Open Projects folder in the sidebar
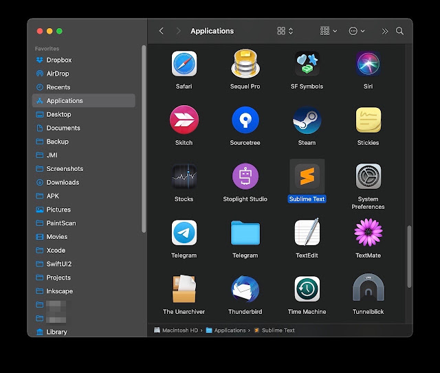 tap(84, 278)
